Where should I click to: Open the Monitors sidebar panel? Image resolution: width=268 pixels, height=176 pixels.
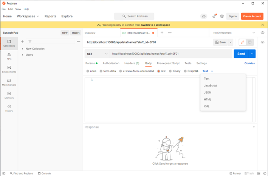click(x=9, y=95)
